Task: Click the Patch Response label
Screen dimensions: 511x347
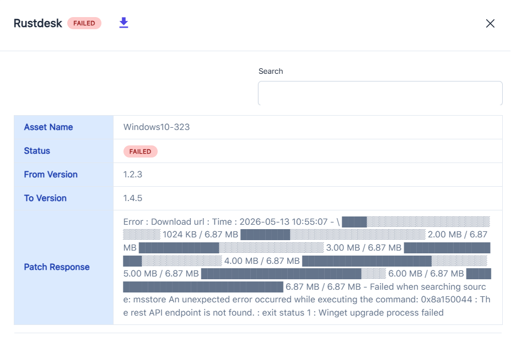Action: 57,267
